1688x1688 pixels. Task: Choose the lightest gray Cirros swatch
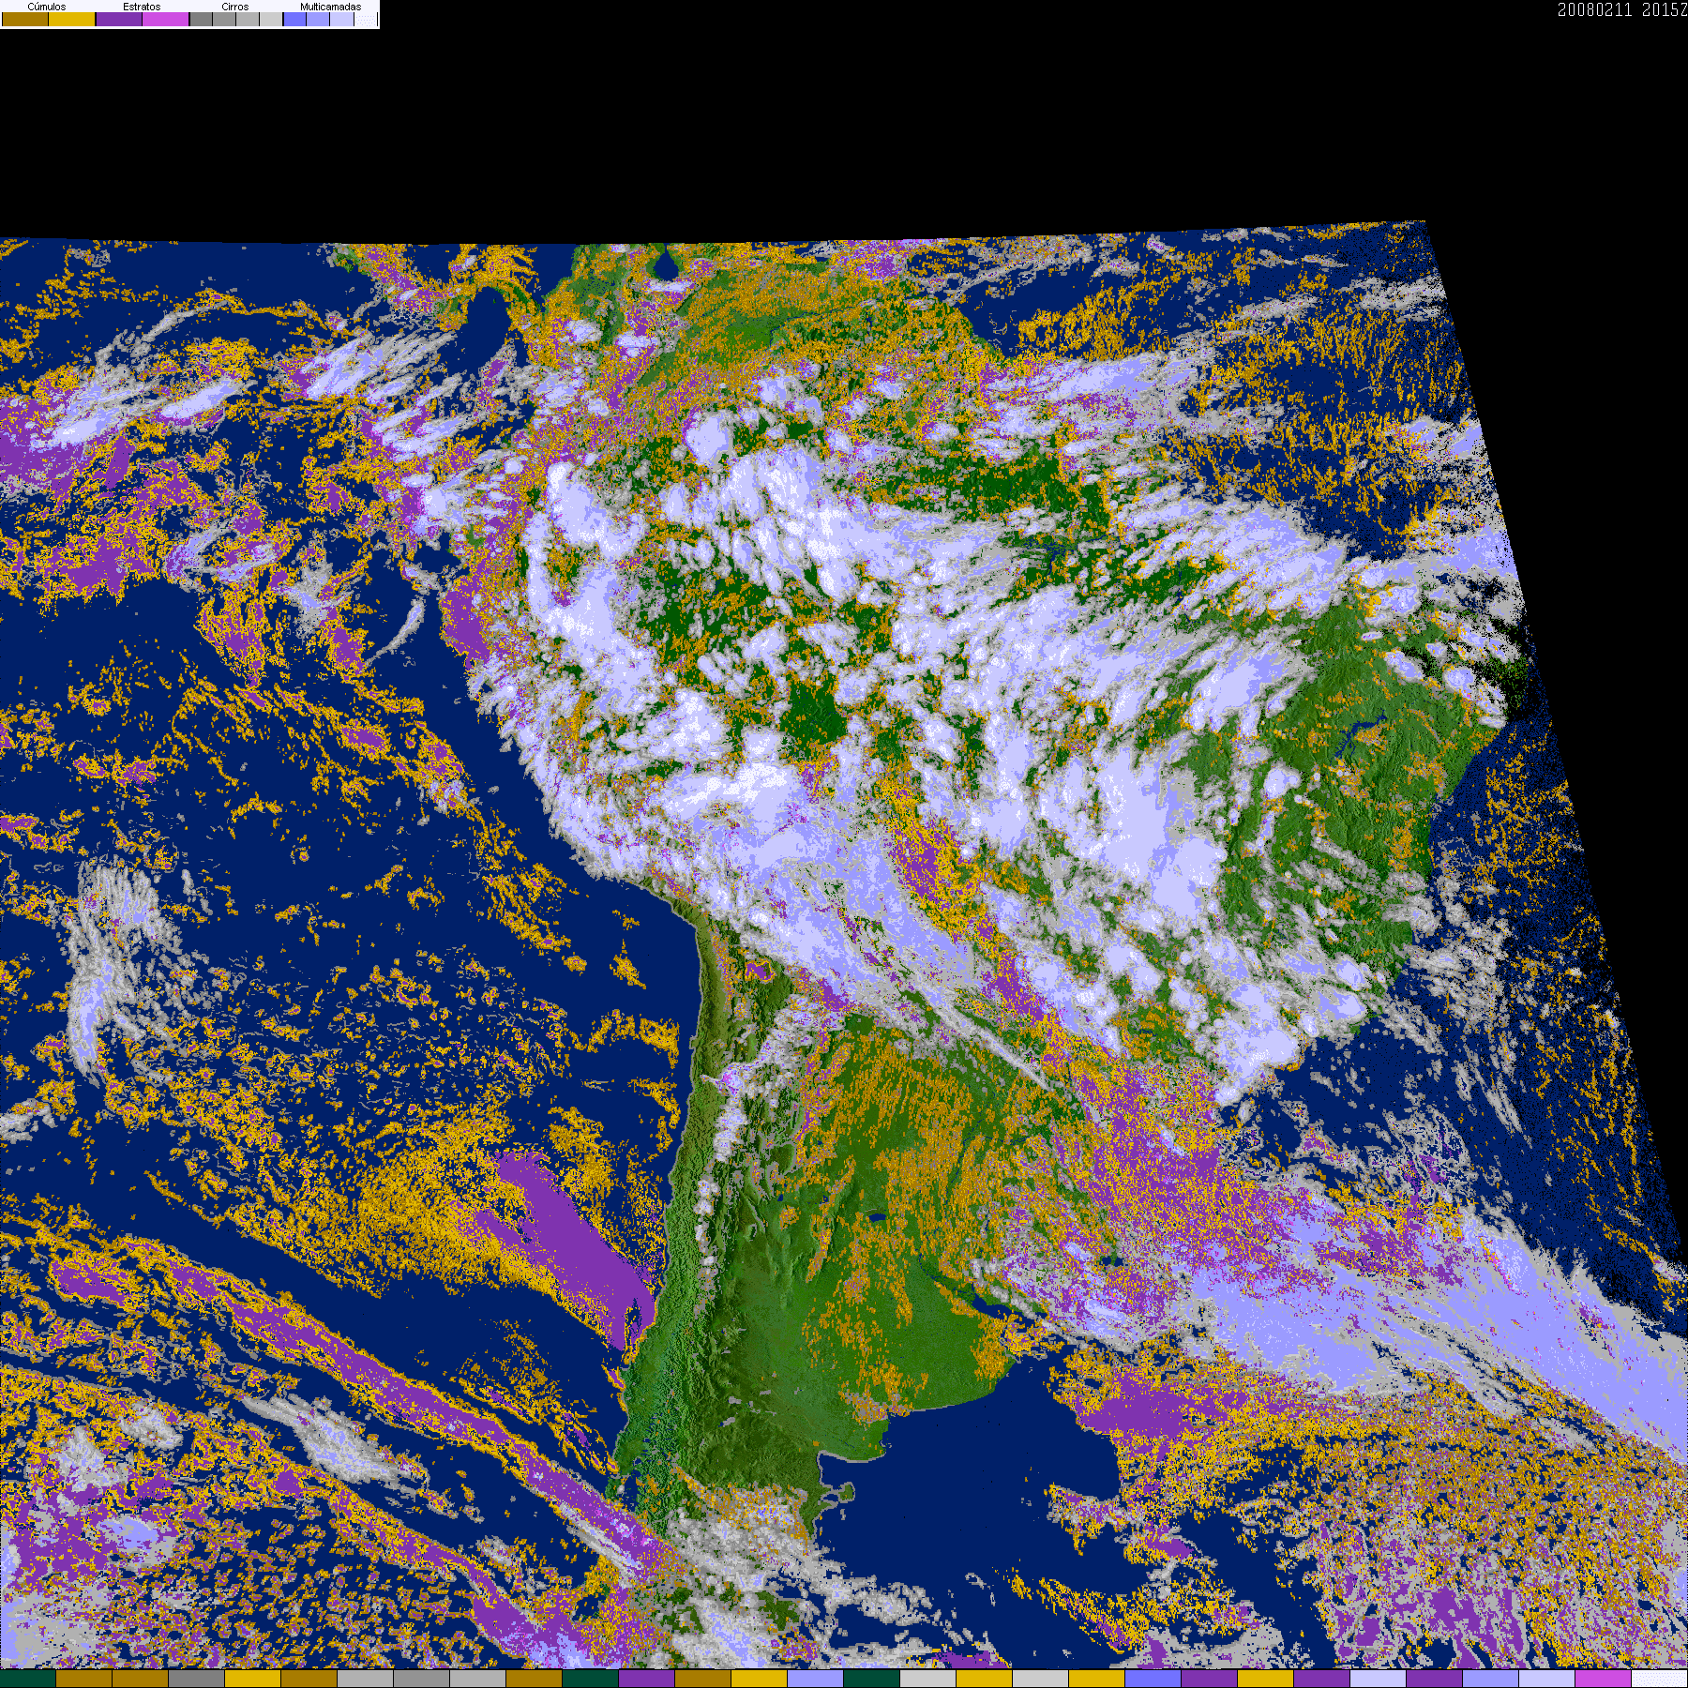tap(271, 20)
